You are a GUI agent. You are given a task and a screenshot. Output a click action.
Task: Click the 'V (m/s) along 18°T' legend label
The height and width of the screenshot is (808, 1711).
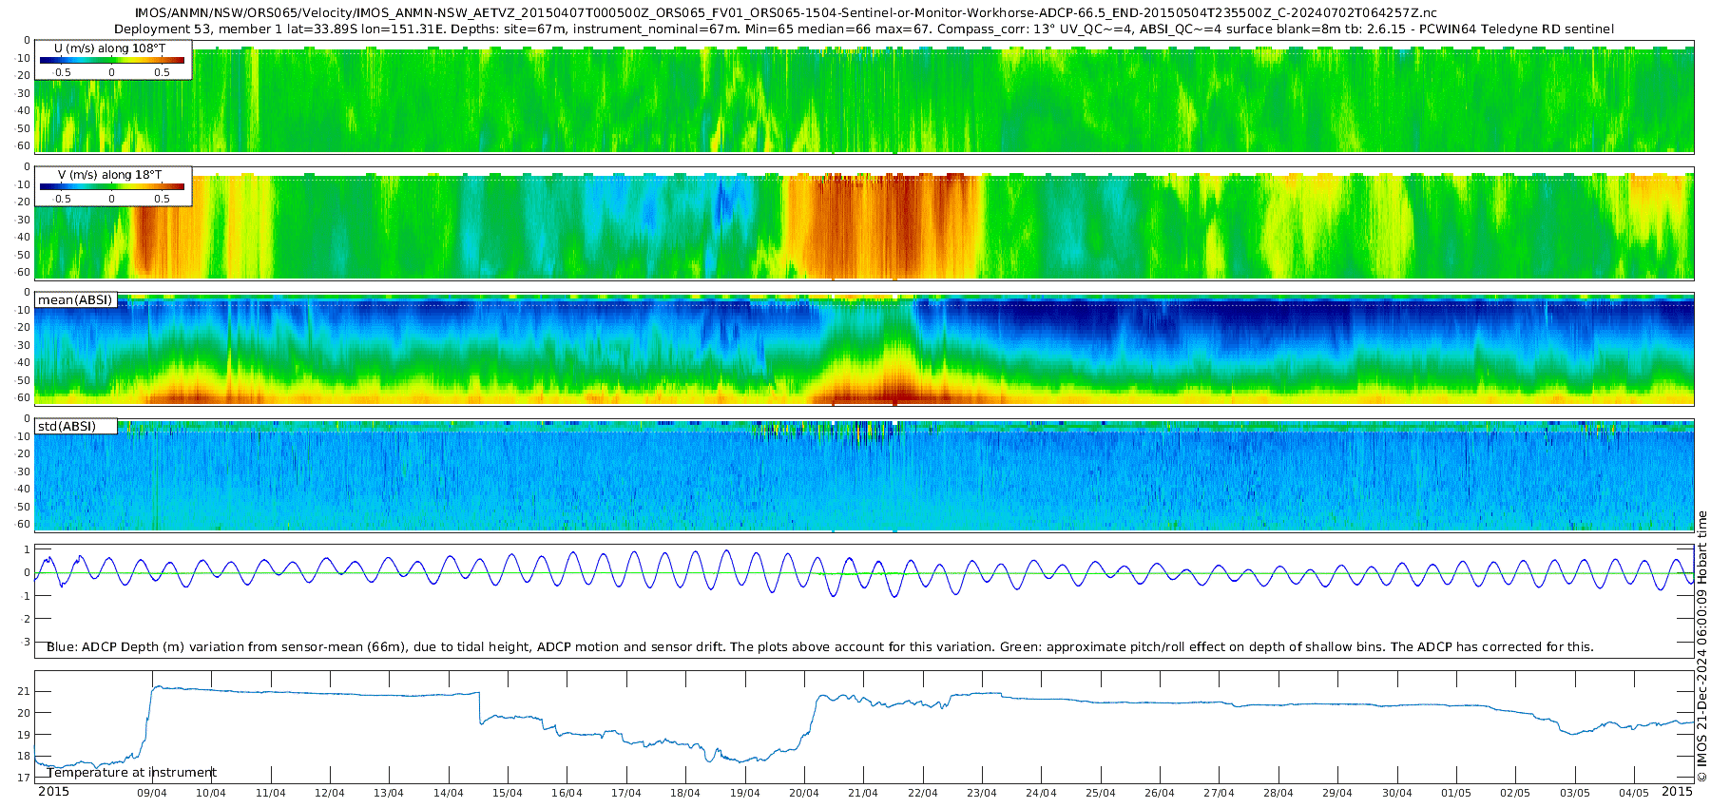click(110, 175)
